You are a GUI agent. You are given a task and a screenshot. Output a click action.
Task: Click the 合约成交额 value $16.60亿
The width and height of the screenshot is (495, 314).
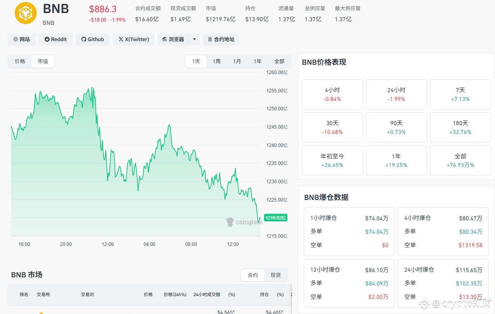[147, 19]
